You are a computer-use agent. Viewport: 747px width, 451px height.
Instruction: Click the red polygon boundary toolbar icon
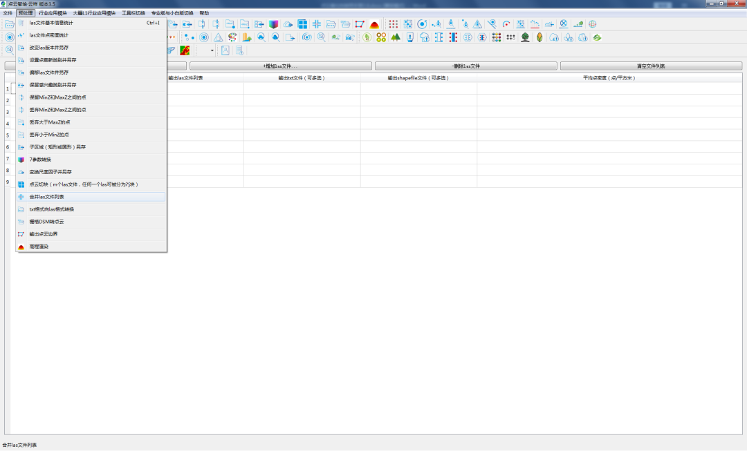360,24
